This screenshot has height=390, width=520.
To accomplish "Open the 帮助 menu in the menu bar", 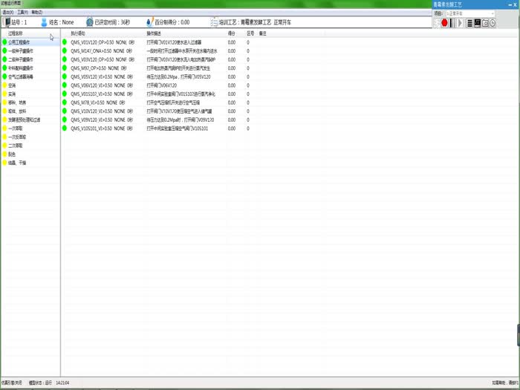I will point(36,13).
